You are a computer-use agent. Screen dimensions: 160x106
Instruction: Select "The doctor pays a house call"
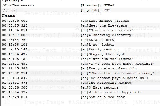pos(114,78)
